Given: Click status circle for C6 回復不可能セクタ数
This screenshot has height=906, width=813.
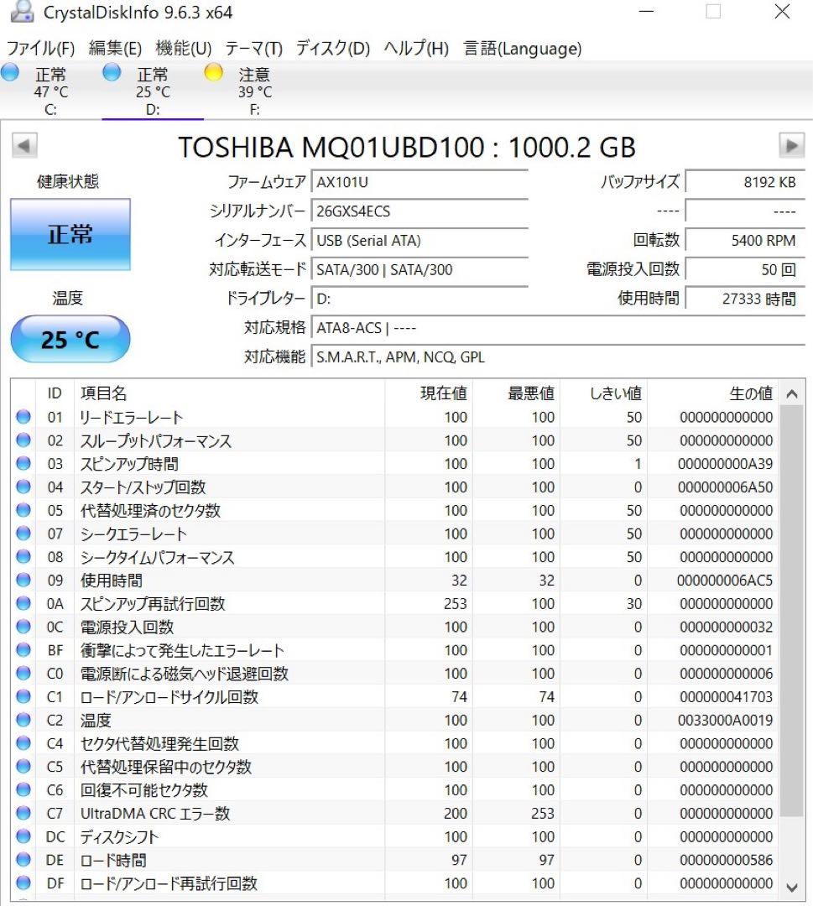Looking at the screenshot, I should [x=23, y=789].
